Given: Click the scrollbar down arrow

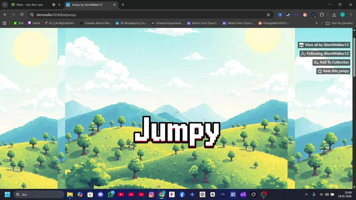Looking at the screenshot, I should (354, 187).
